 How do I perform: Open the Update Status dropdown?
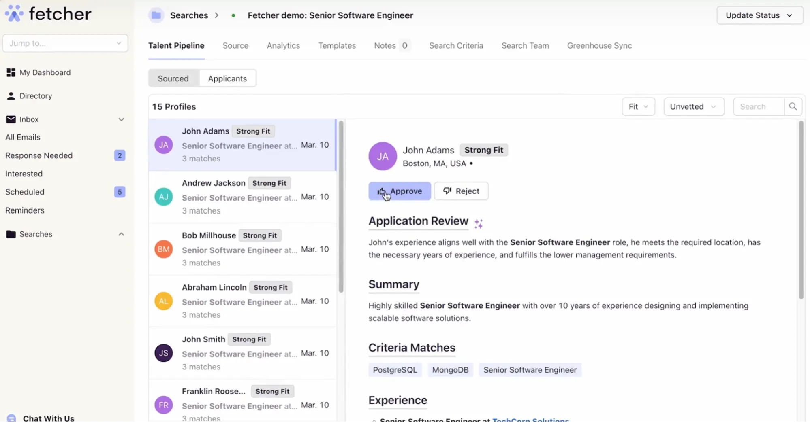[x=760, y=15]
